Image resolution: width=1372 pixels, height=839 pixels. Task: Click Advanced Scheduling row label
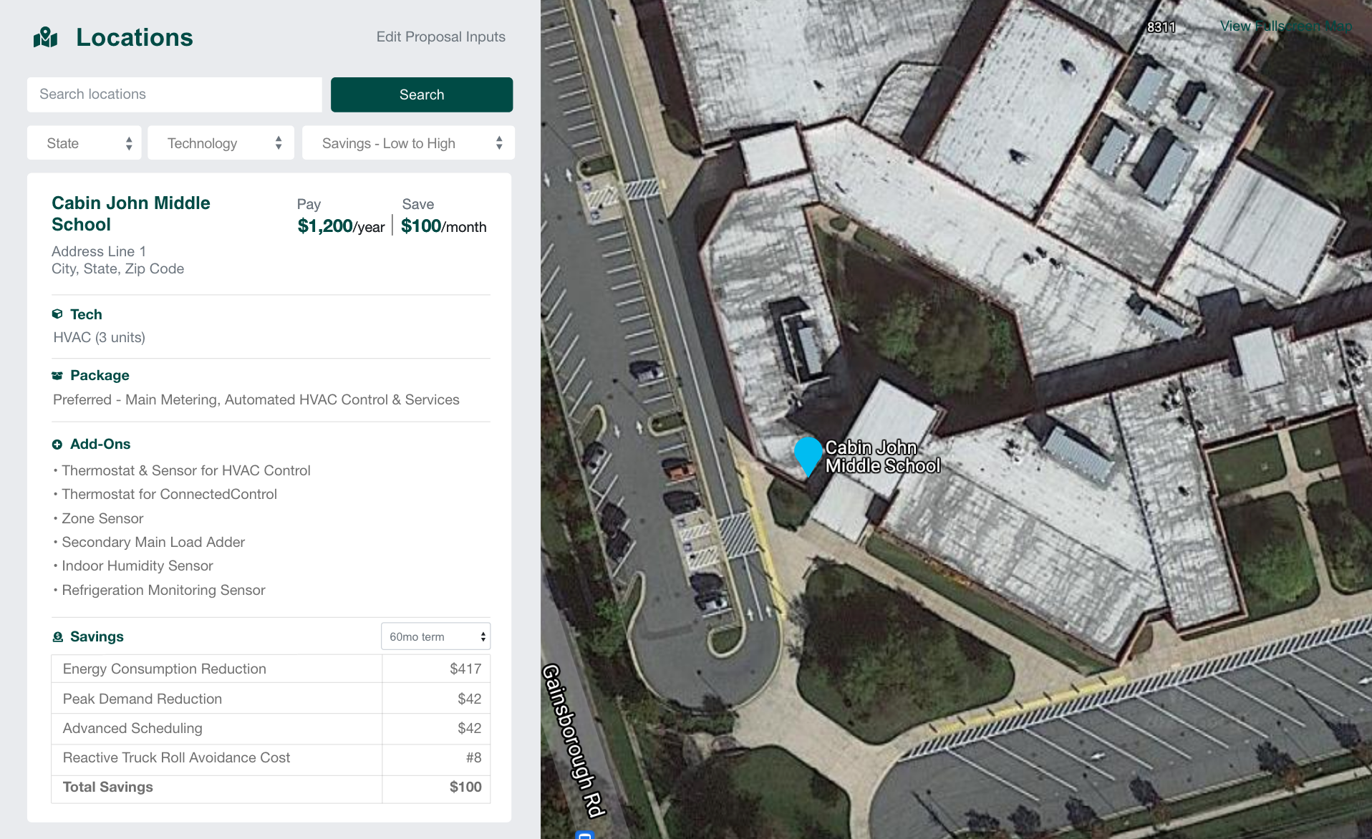pyautogui.click(x=132, y=729)
